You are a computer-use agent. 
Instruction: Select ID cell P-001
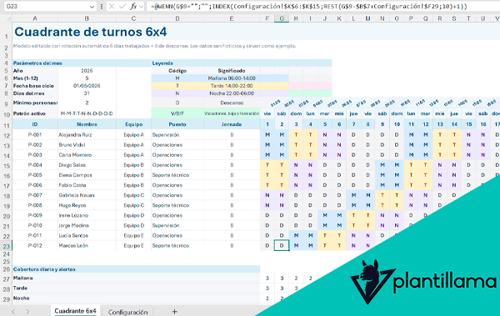tap(35, 135)
